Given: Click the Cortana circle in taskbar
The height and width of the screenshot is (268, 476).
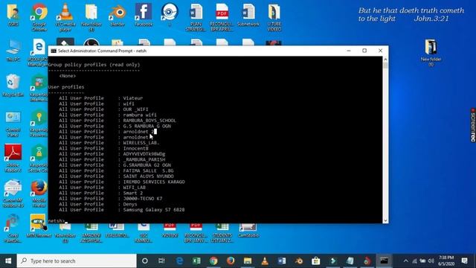Looking at the screenshot, I should [145, 261].
